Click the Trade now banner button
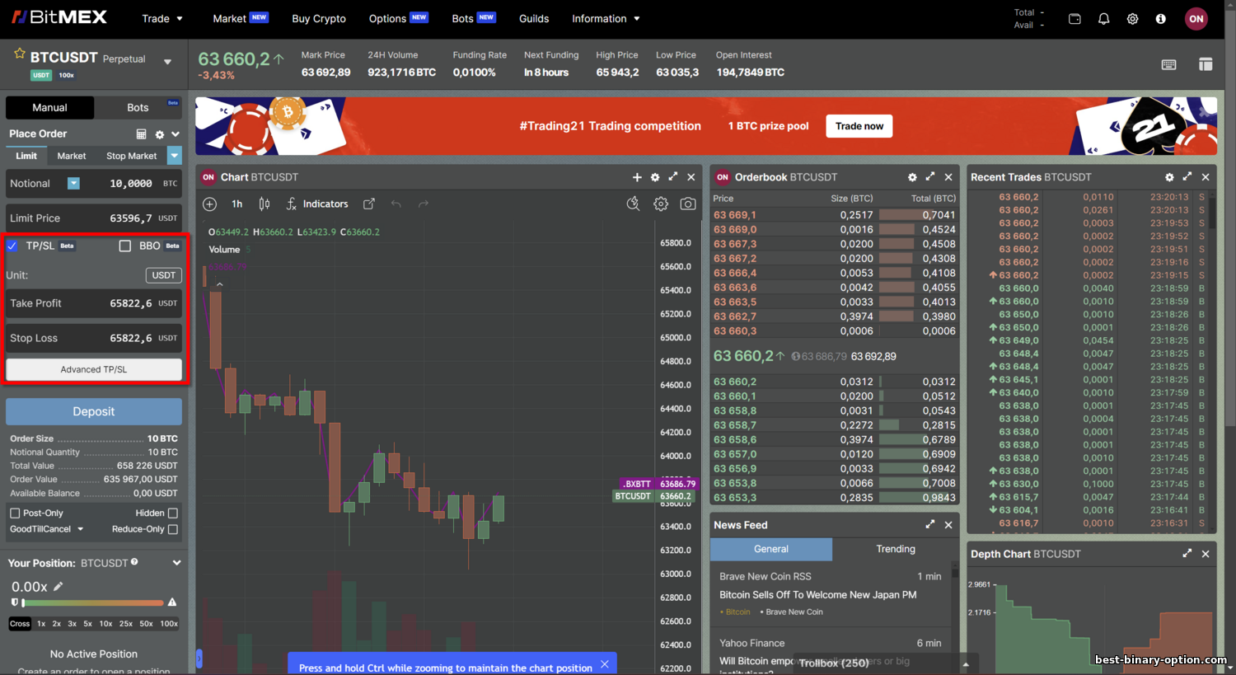 point(859,126)
